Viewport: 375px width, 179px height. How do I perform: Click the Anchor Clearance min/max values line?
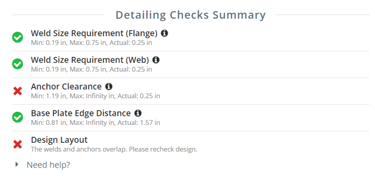96,96
